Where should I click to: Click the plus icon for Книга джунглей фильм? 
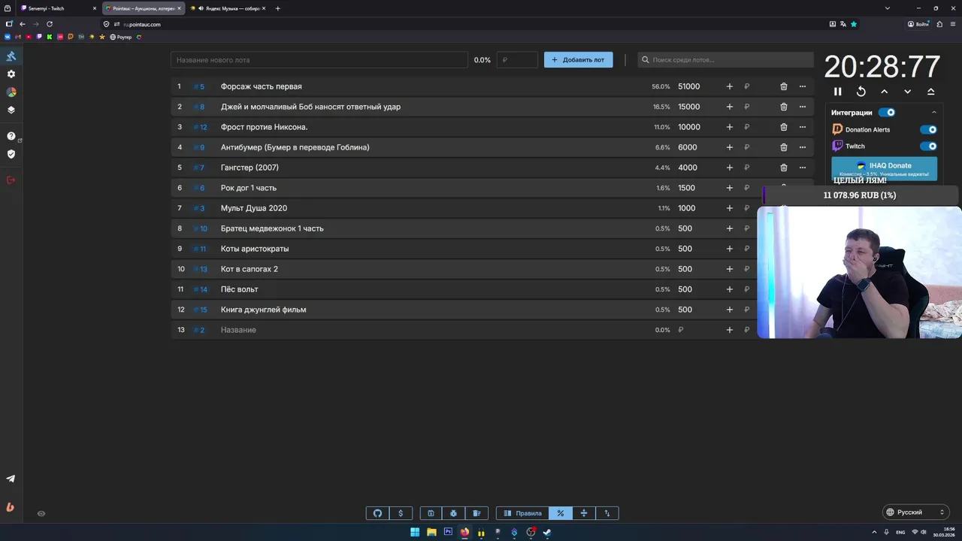point(729,310)
